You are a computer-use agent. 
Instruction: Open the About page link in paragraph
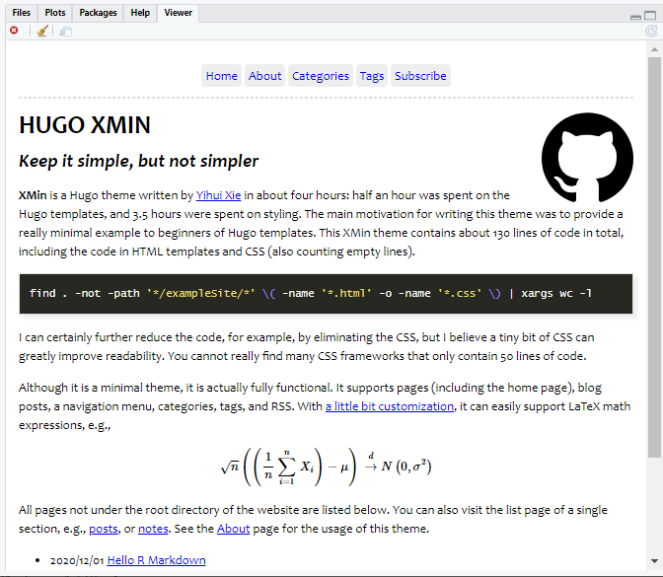click(x=234, y=529)
